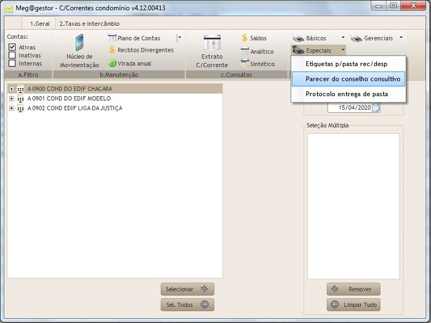Expand the A 0901 COND DO EDIF MODELO node
The height and width of the screenshot is (323, 431).
[11, 99]
